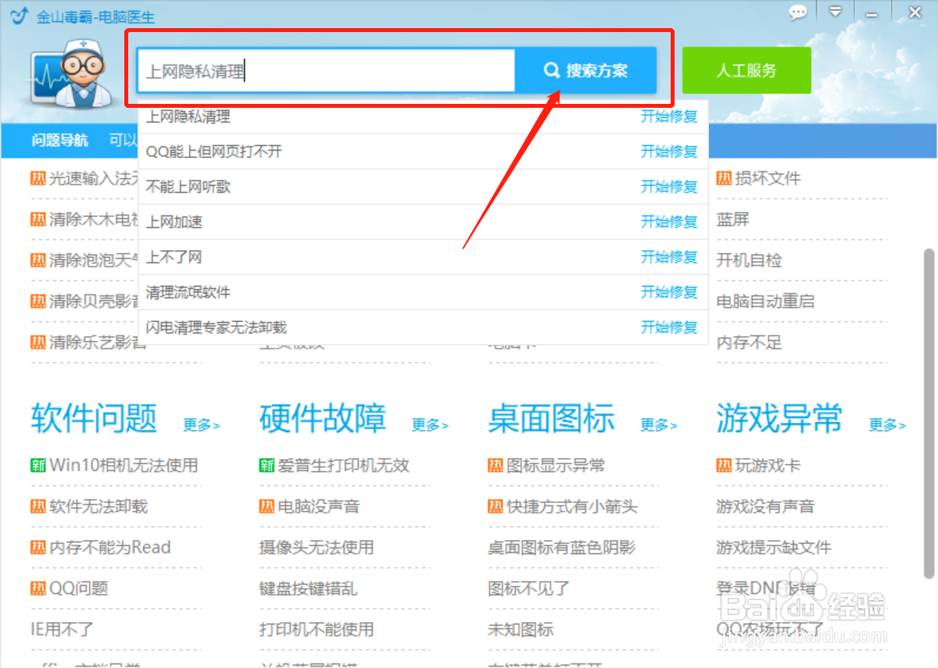Open 游戏提示缺文件 problem

pos(774,547)
